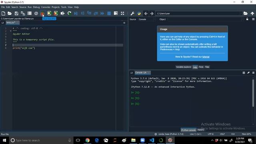Click the Save all files icon
Screen dimensions: 256x144
click(x=23, y=13)
